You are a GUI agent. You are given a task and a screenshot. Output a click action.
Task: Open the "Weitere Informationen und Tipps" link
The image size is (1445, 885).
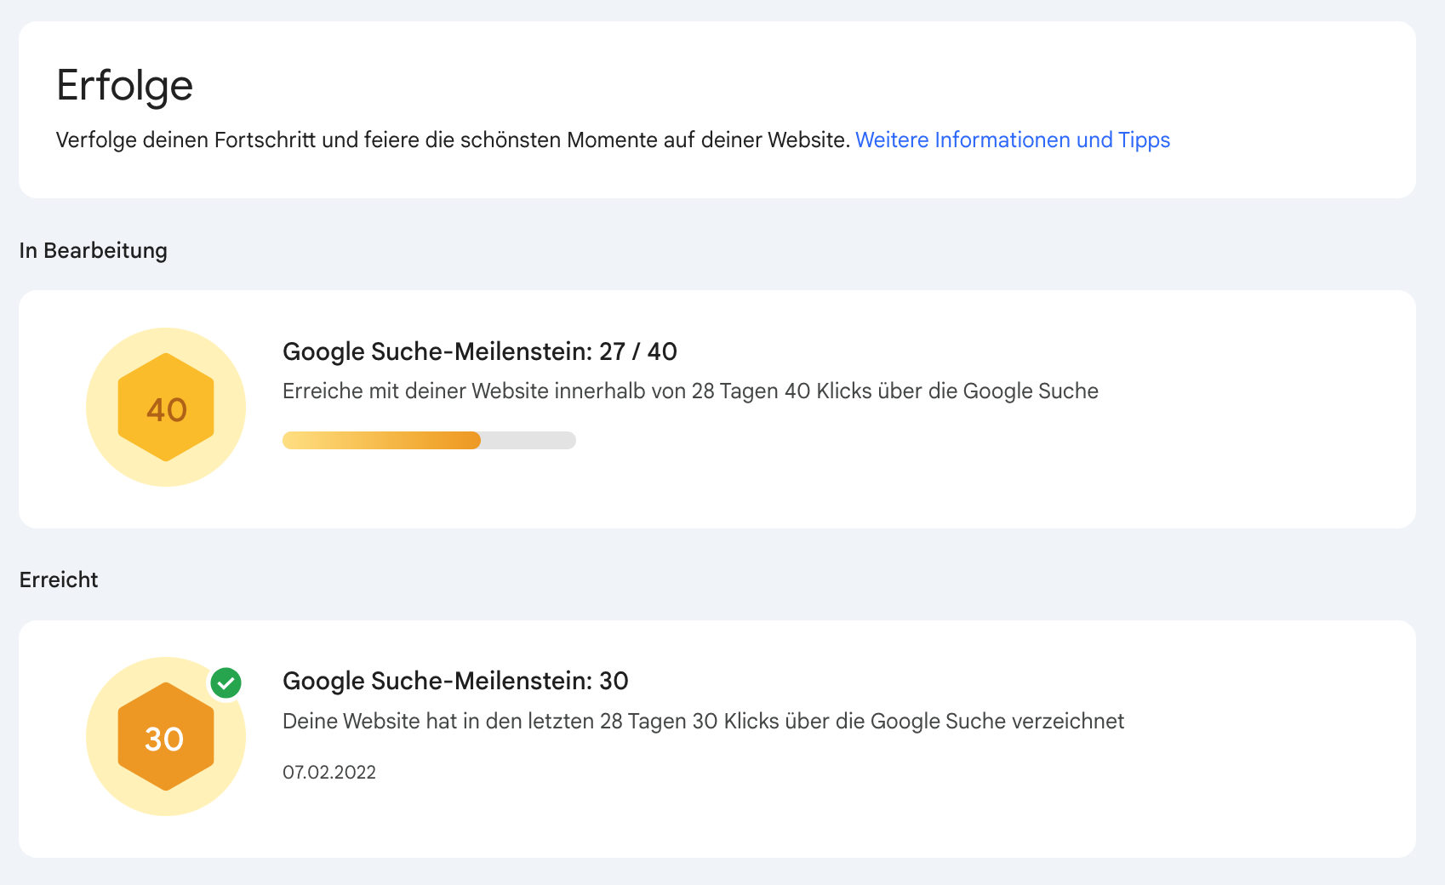coord(1012,140)
